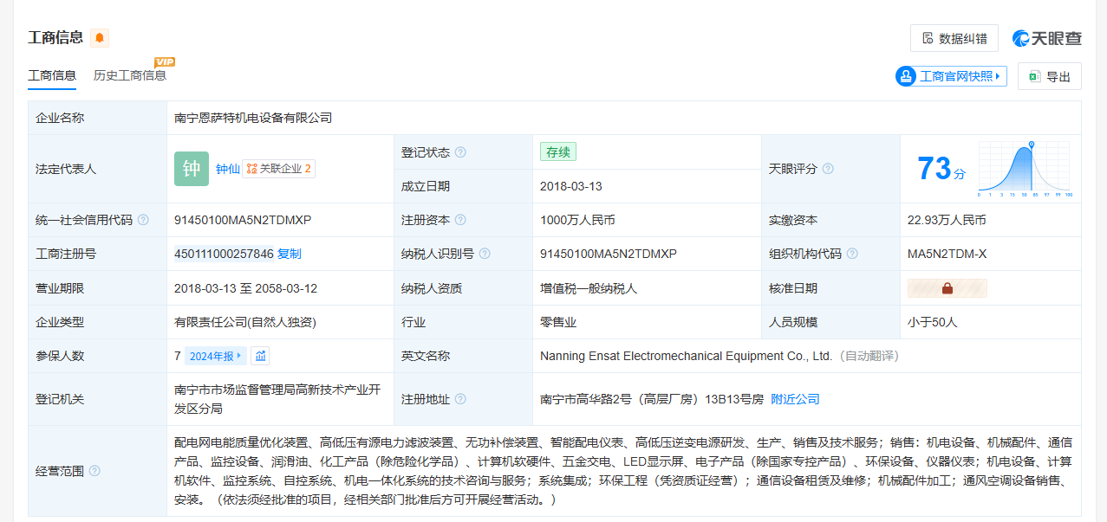Click the 天眼查 logo
Image resolution: width=1107 pixels, height=522 pixels.
click(x=1046, y=38)
